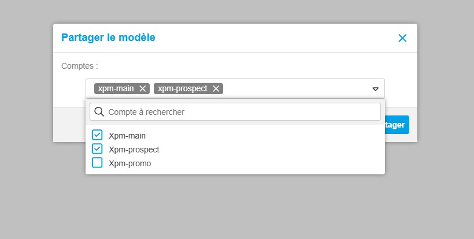Click the xpm-prospect selected chip
Screen dimensions: 474x239
(182, 88)
